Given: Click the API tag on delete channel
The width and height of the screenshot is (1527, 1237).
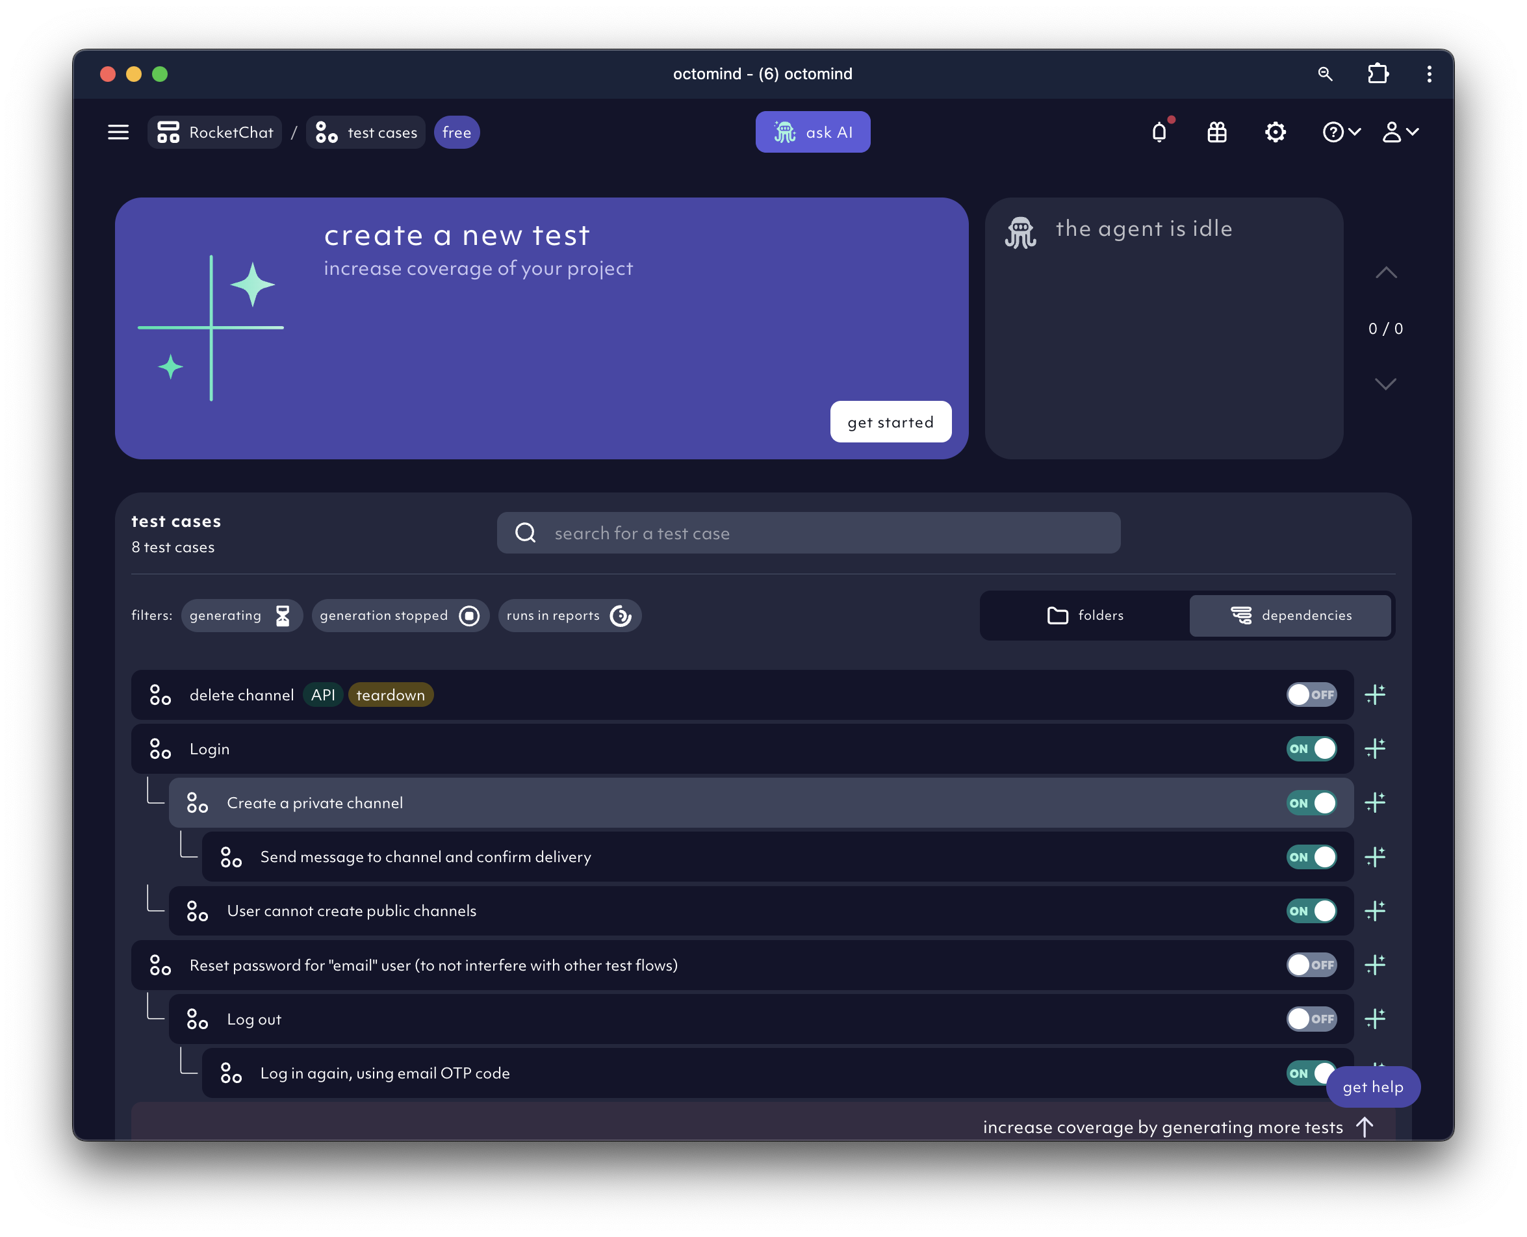Looking at the screenshot, I should tap(323, 695).
